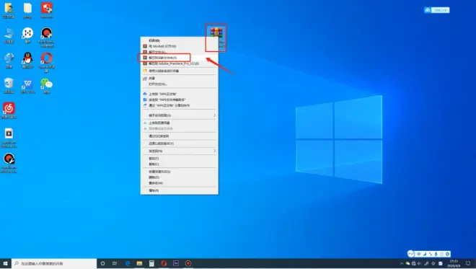This screenshot has height=269, width=476.
Task: Scan with Huorong security (使用火绒安全进行杀毒)
Action: coord(179,71)
